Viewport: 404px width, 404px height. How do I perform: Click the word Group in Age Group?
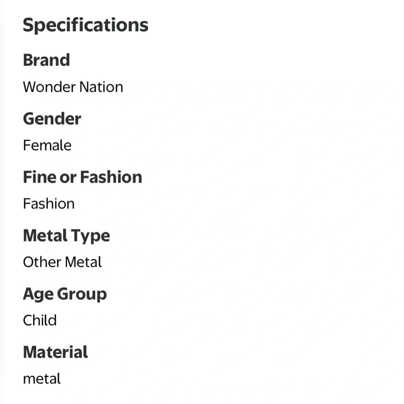tap(82, 295)
